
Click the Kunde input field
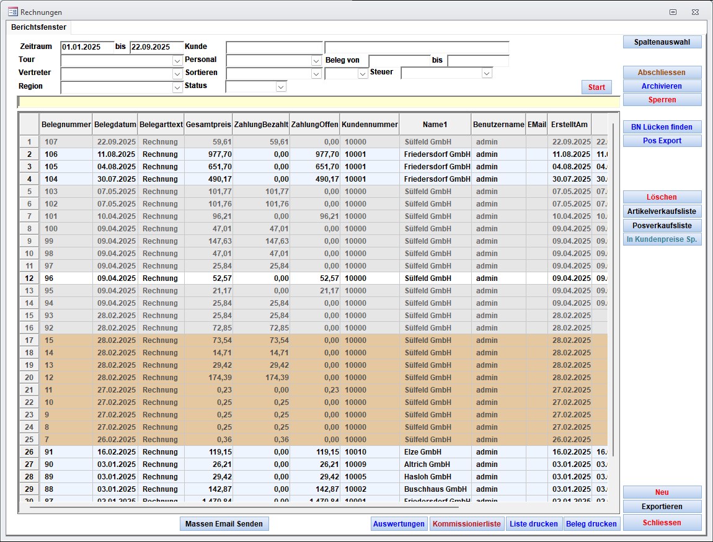tap(274, 48)
